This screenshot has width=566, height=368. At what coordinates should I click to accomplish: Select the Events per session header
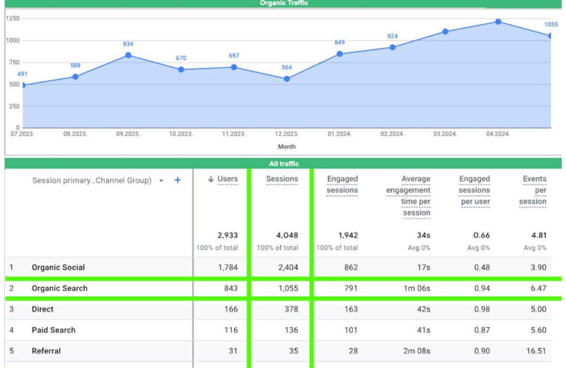click(533, 190)
